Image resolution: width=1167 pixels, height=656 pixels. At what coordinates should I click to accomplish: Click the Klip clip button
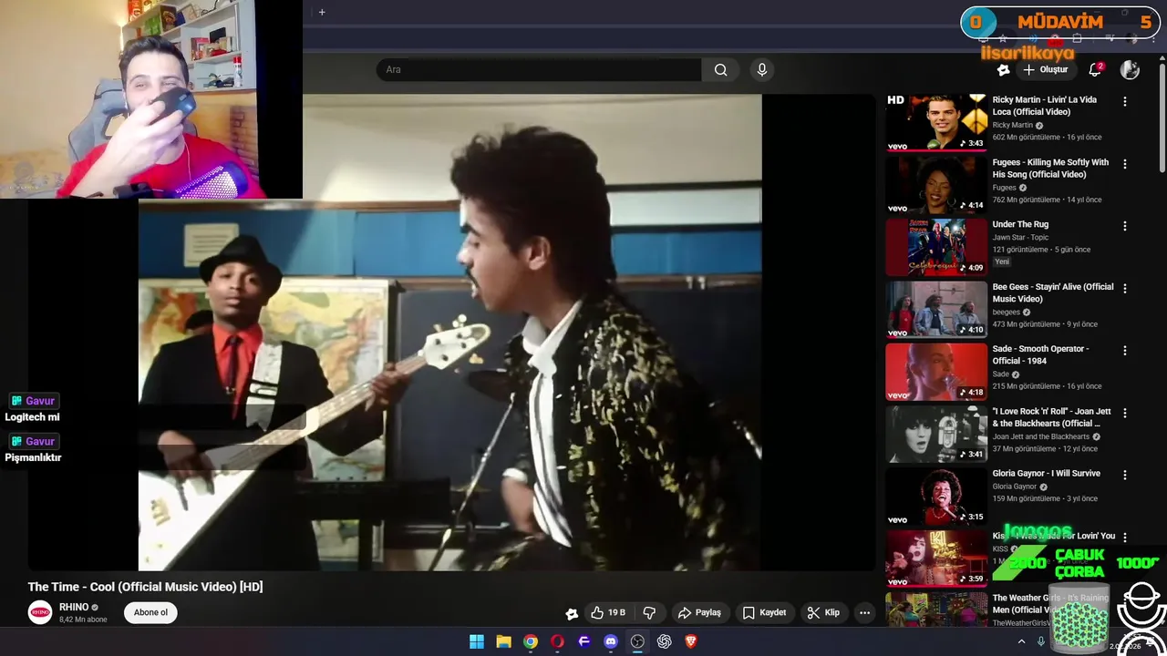click(823, 613)
